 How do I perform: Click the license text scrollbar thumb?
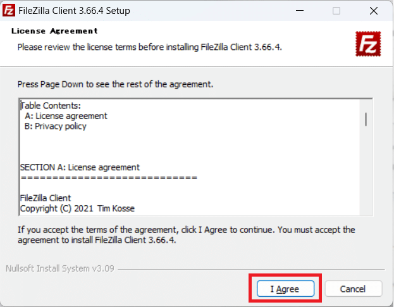pyautogui.click(x=366, y=118)
